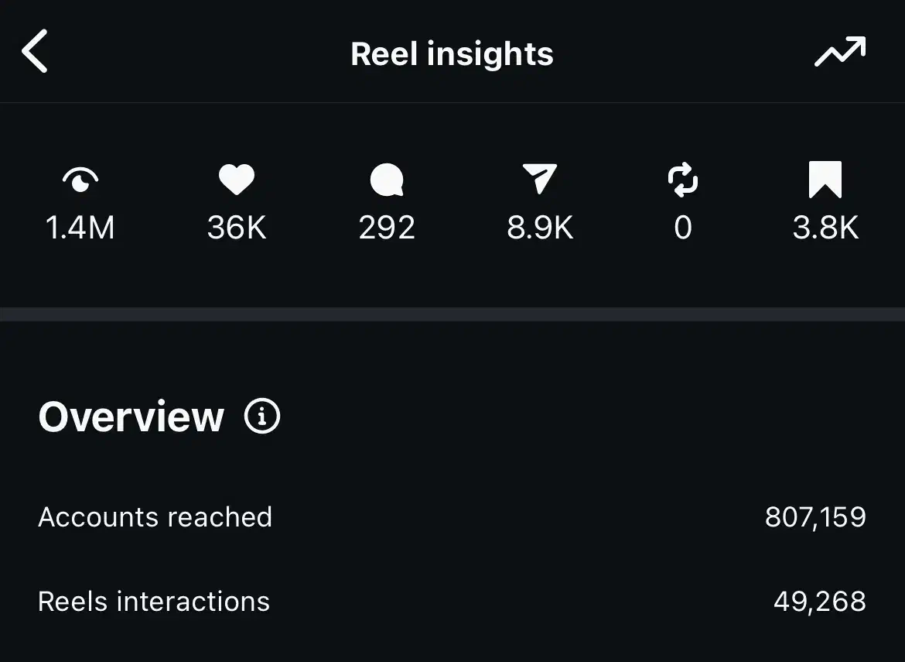Click the Reel insights page title
Viewport: 905px width, 662px height.
pos(452,54)
